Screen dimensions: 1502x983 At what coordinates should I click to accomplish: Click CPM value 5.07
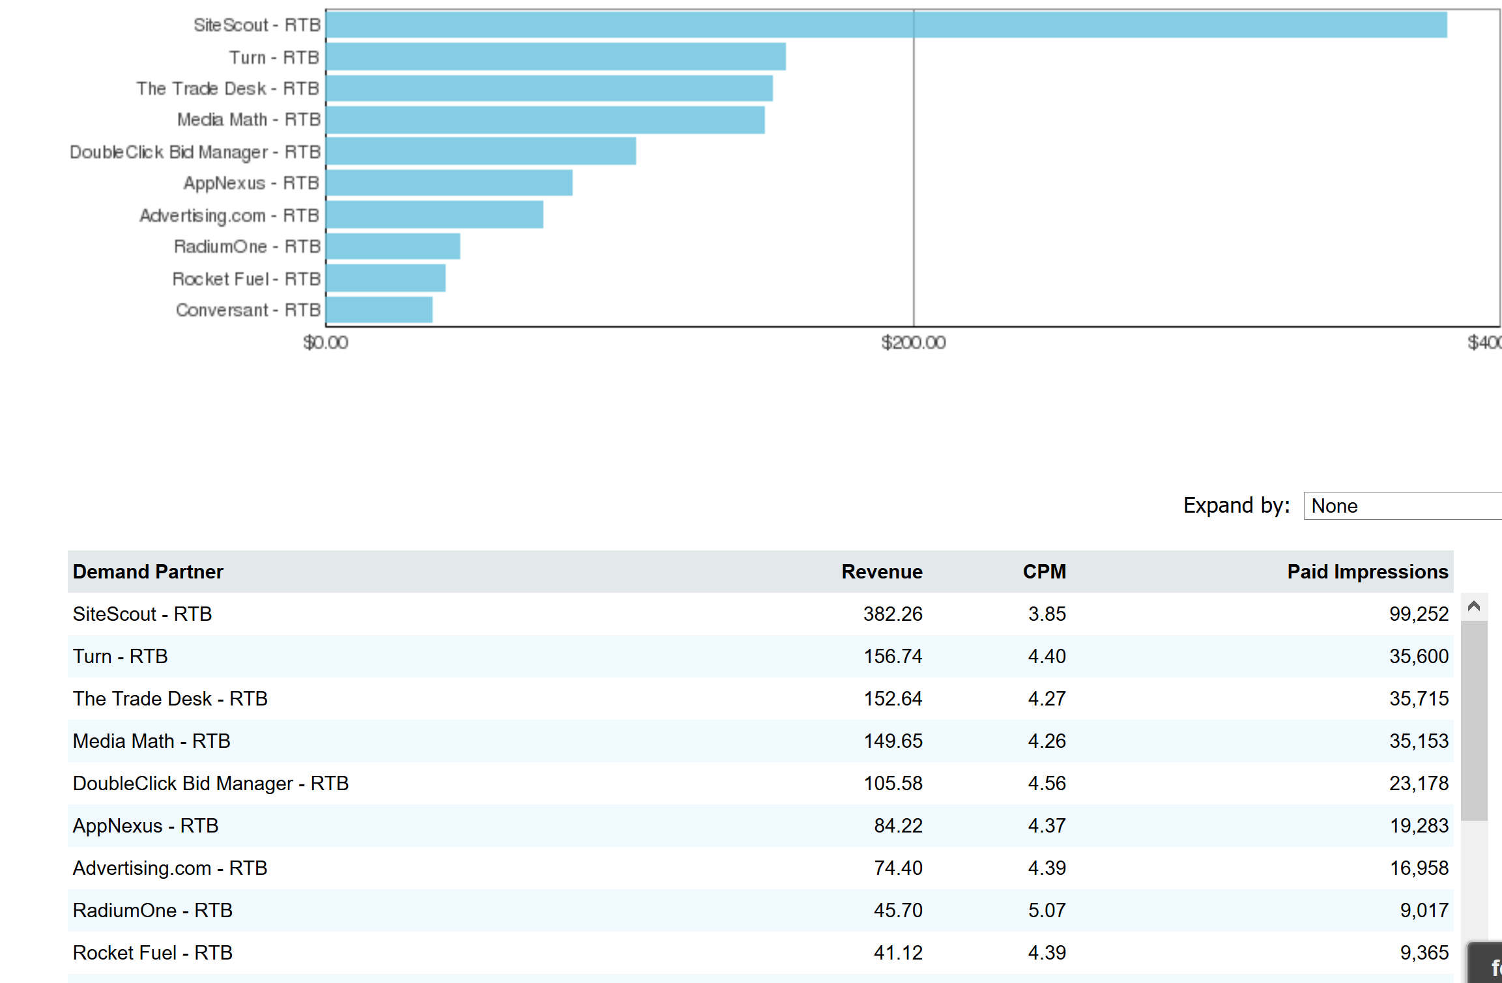tap(1047, 910)
